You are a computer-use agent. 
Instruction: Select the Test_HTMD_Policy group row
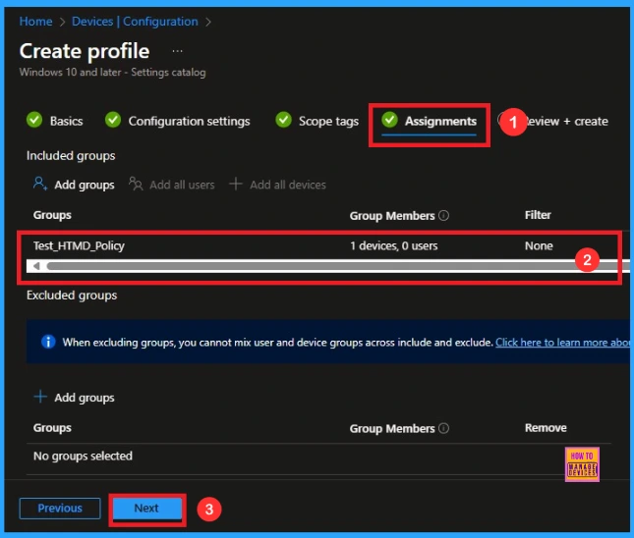tap(321, 246)
